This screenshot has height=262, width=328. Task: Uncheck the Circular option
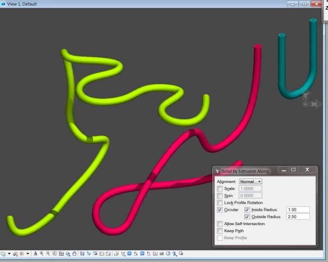220,210
